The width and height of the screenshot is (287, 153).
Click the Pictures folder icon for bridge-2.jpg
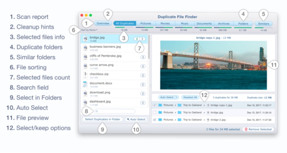pyautogui.click(x=160, y=120)
